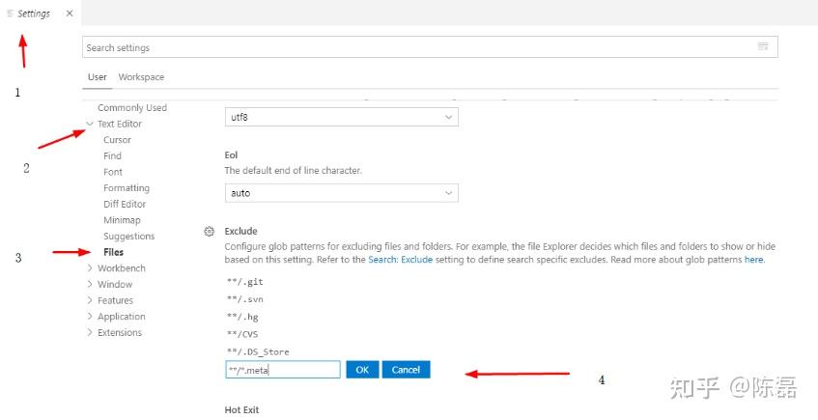Expand the Window section

point(90,285)
